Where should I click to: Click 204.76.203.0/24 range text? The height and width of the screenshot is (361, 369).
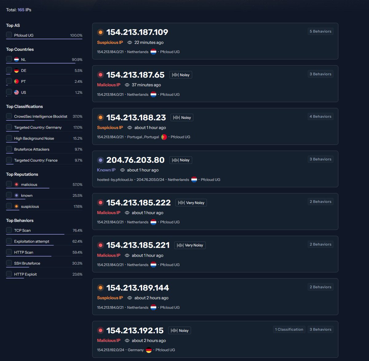pyautogui.click(x=150, y=180)
